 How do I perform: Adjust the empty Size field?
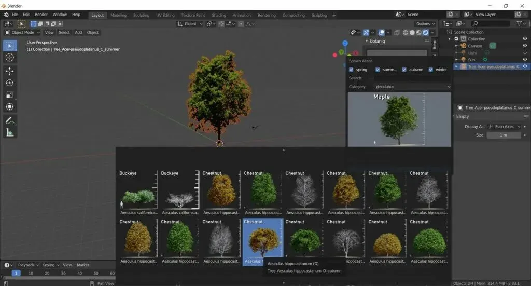pyautogui.click(x=504, y=135)
